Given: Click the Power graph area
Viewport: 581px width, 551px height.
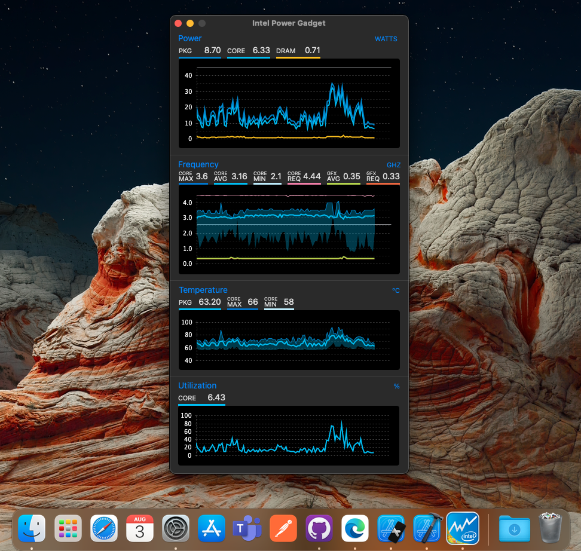Looking at the screenshot, I should click(289, 103).
